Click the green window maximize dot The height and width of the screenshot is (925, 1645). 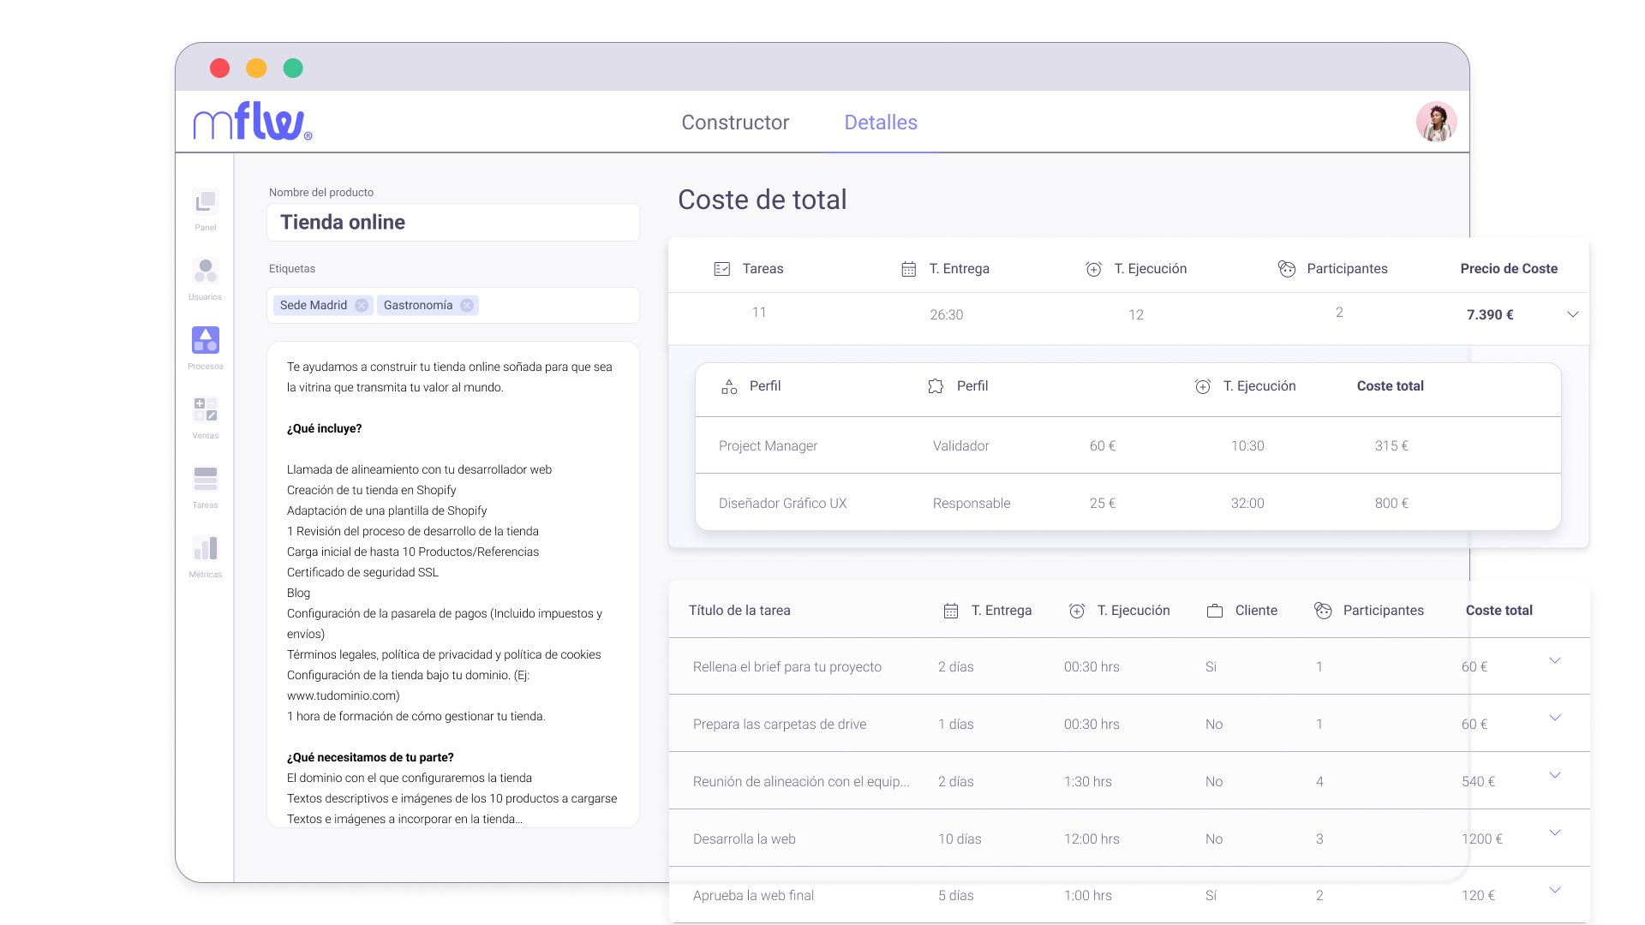pos(293,69)
